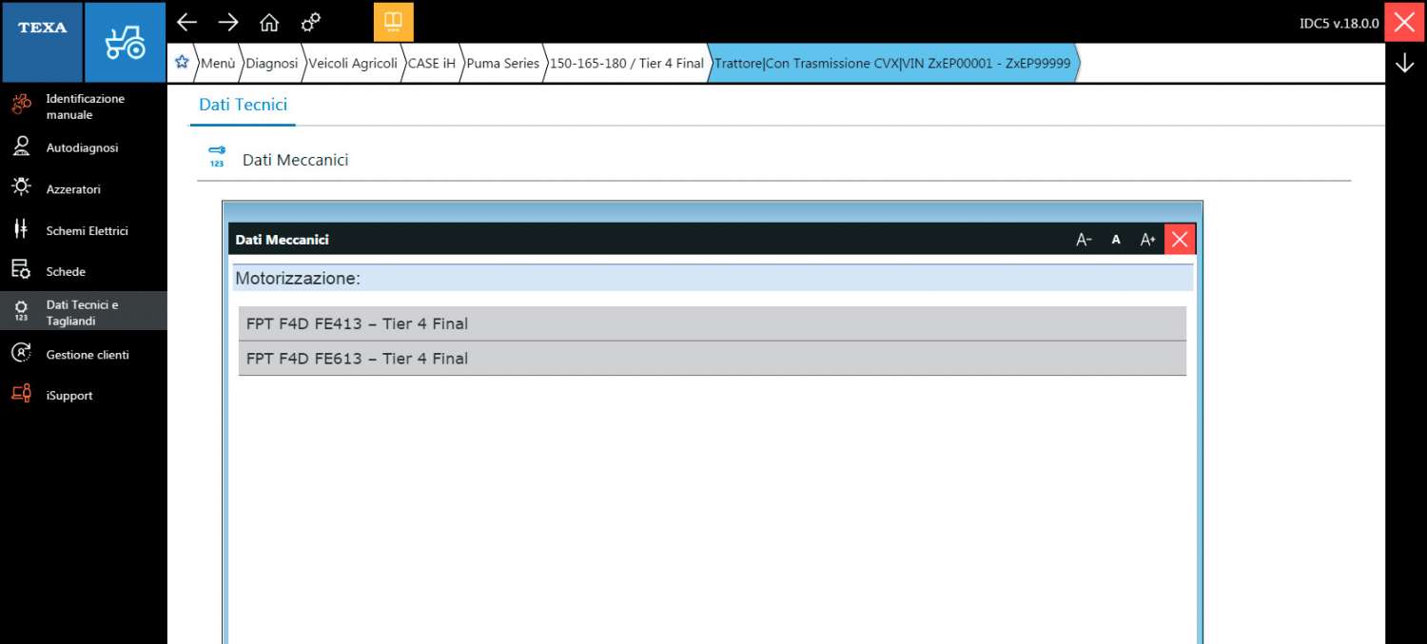Click the Gestione clienti icon
This screenshot has height=644, width=1427.
click(21, 353)
